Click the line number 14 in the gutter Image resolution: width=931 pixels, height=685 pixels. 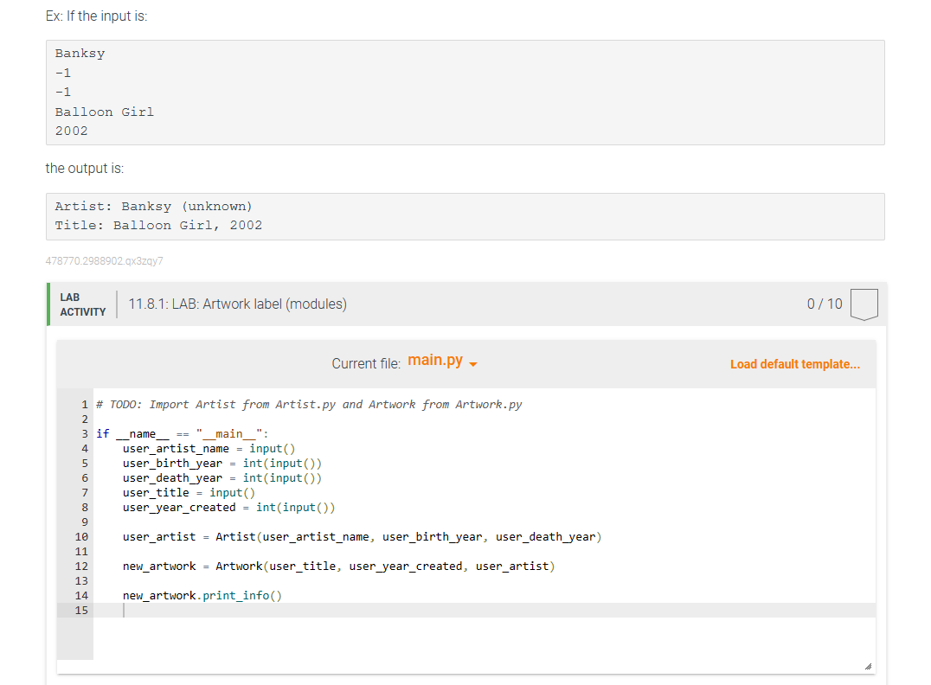pos(80,595)
